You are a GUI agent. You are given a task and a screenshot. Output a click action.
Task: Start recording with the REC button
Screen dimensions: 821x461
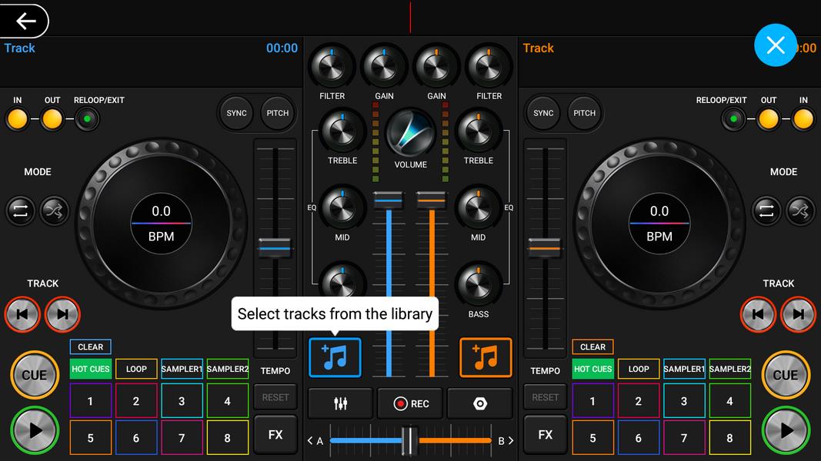click(x=411, y=403)
